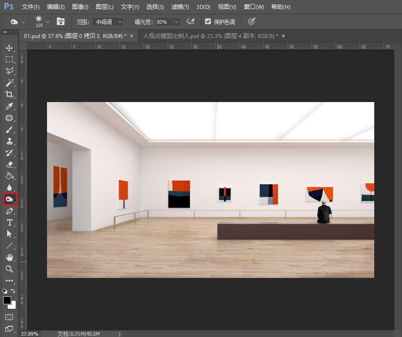
Task: Open the Exposure slider dropdown
Action: pos(176,22)
